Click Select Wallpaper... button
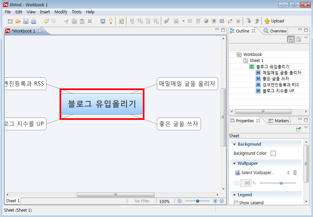 257,173
